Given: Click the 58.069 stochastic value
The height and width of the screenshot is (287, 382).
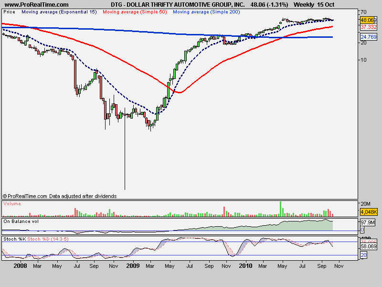Looking at the screenshot, I should pyautogui.click(x=368, y=246).
